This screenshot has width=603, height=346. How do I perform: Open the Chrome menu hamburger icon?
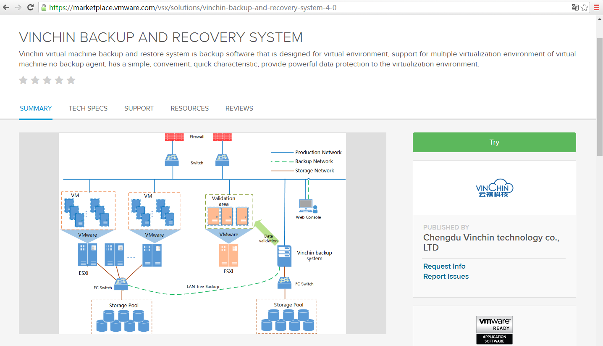596,7
